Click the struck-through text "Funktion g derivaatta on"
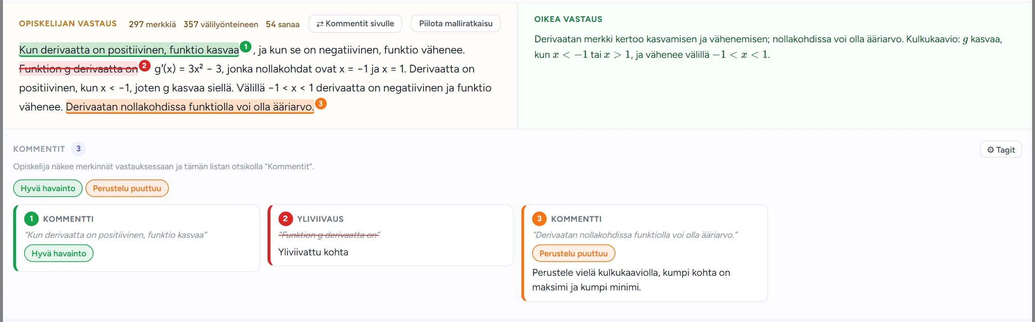This screenshot has height=322, width=1035. [78, 69]
